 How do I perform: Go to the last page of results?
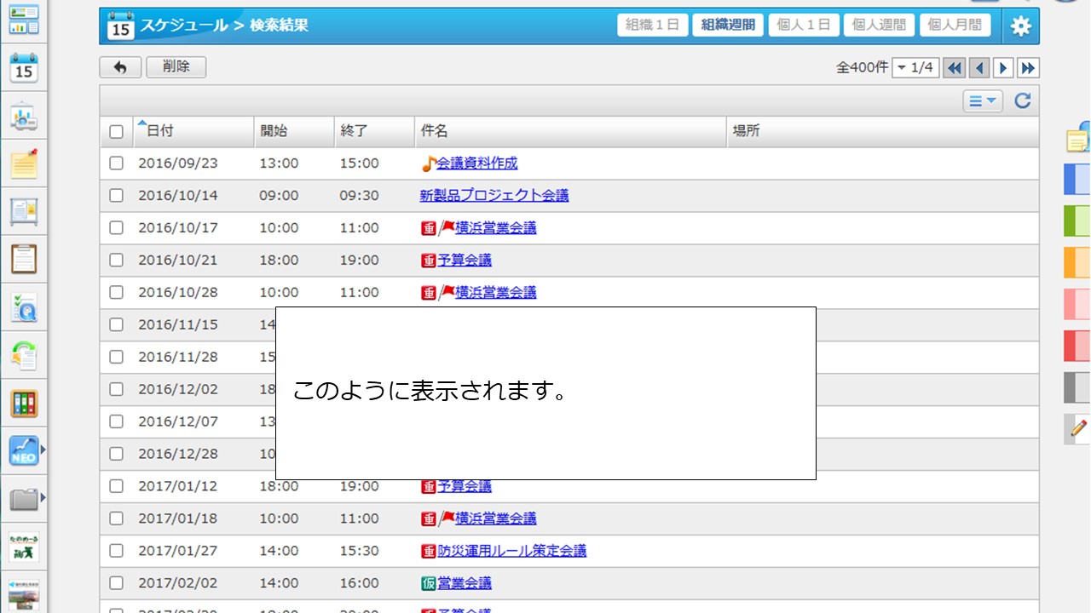[x=1028, y=68]
